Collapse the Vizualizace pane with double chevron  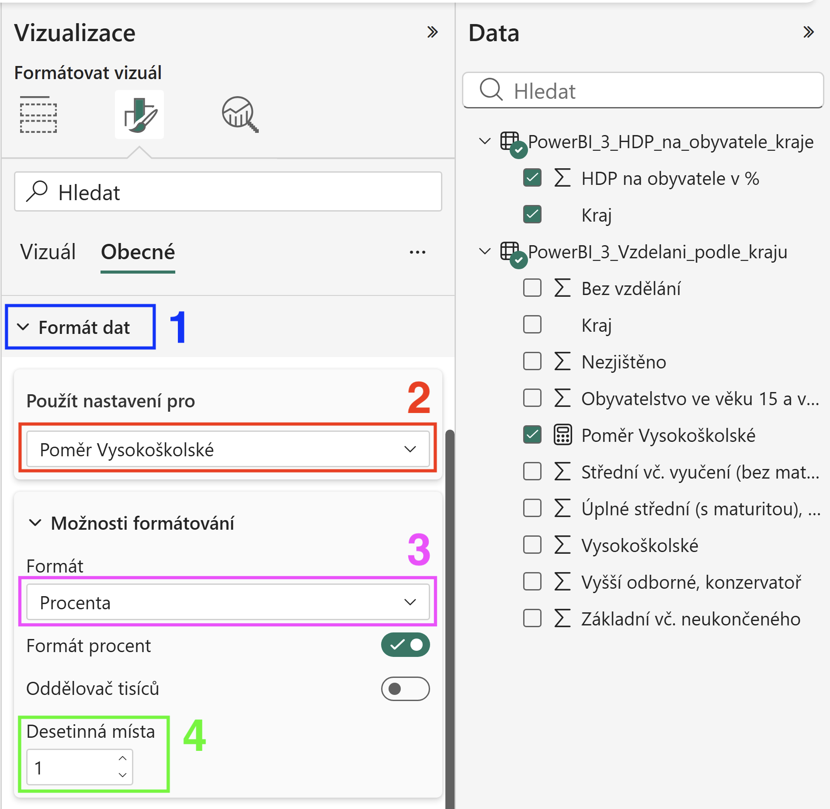432,32
